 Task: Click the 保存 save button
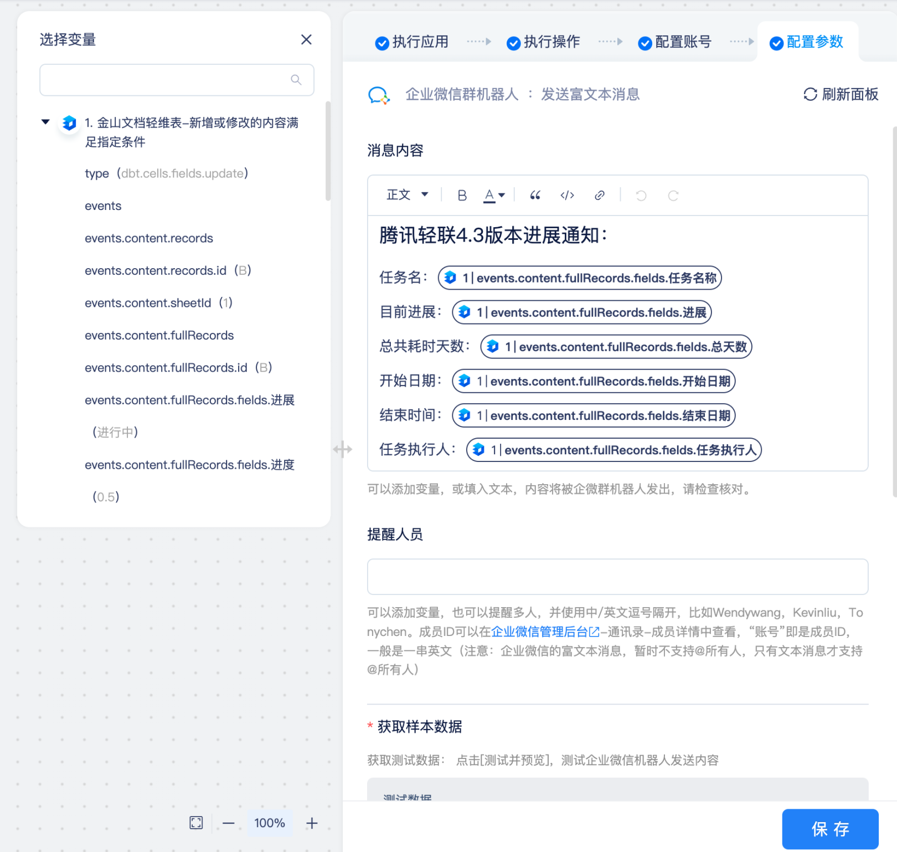pyautogui.click(x=830, y=829)
